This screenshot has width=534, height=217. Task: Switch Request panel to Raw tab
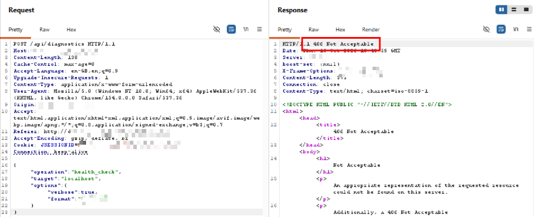point(44,30)
